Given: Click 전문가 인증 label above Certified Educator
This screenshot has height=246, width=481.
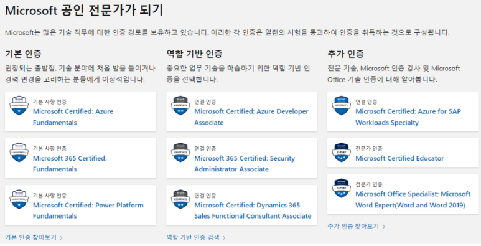Looking at the screenshot, I should coord(369,149).
